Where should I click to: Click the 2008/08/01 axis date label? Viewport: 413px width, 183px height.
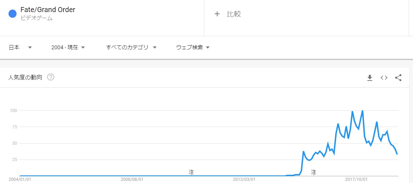tap(132, 179)
